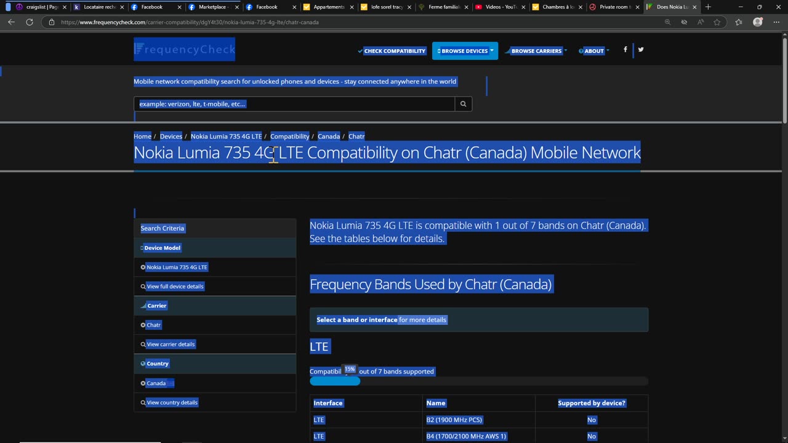Add this page to favorites star
Image resolution: width=788 pixels, height=443 pixels.
pos(717,22)
